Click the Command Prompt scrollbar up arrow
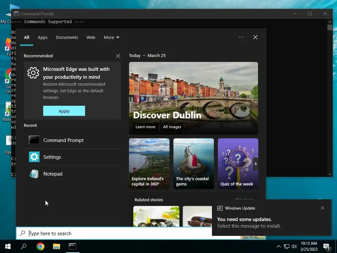This screenshot has height=253, width=337. (330, 21)
